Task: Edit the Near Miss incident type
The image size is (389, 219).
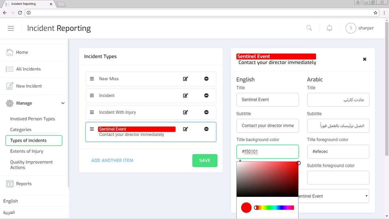Action: (x=185, y=79)
